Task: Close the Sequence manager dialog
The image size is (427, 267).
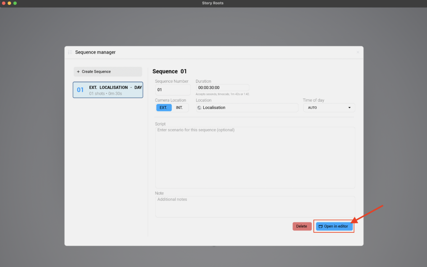Action: [358, 52]
